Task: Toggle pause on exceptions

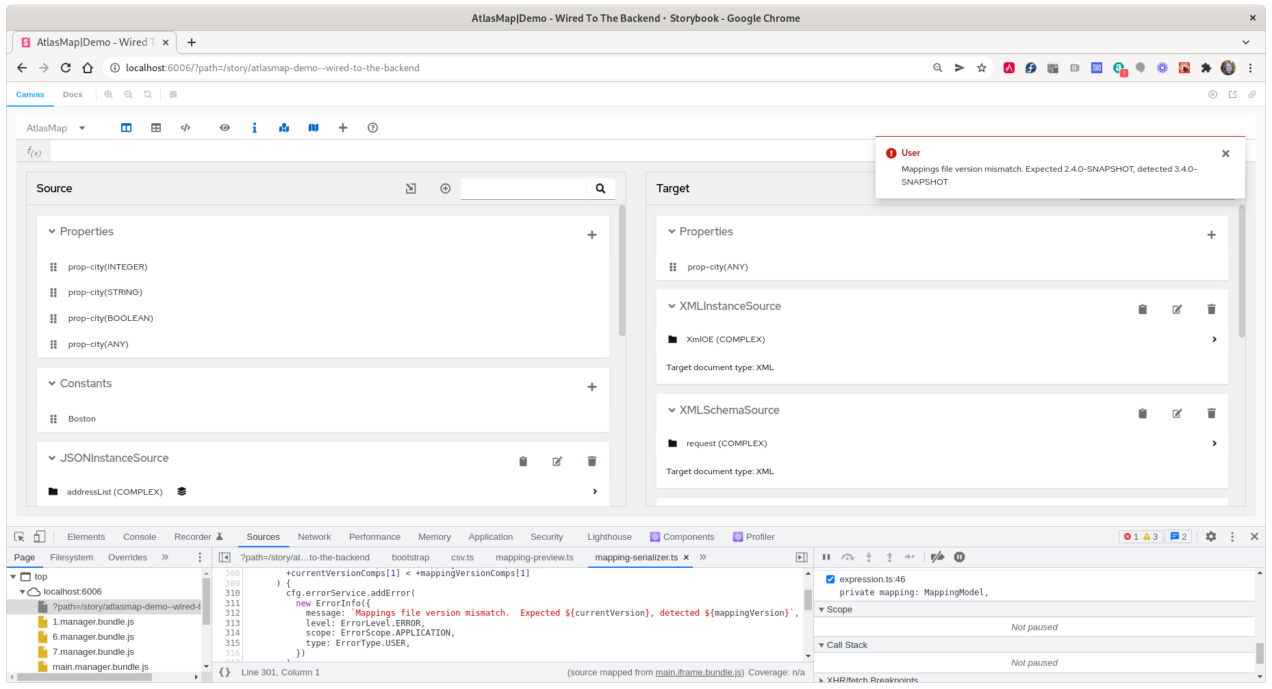Action: tap(959, 556)
